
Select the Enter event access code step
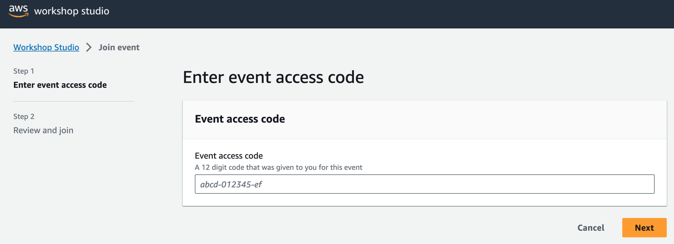coord(60,85)
